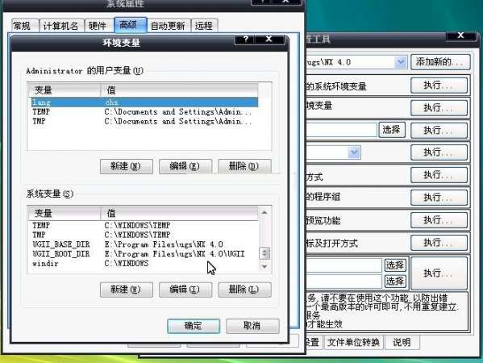Click the help button of 环境变量 dialog
Screen dimensions: 483x363
pos(245,40)
